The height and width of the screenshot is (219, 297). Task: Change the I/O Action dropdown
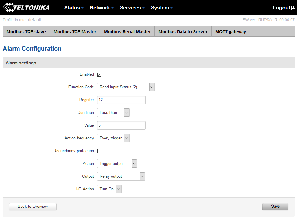coord(109,189)
